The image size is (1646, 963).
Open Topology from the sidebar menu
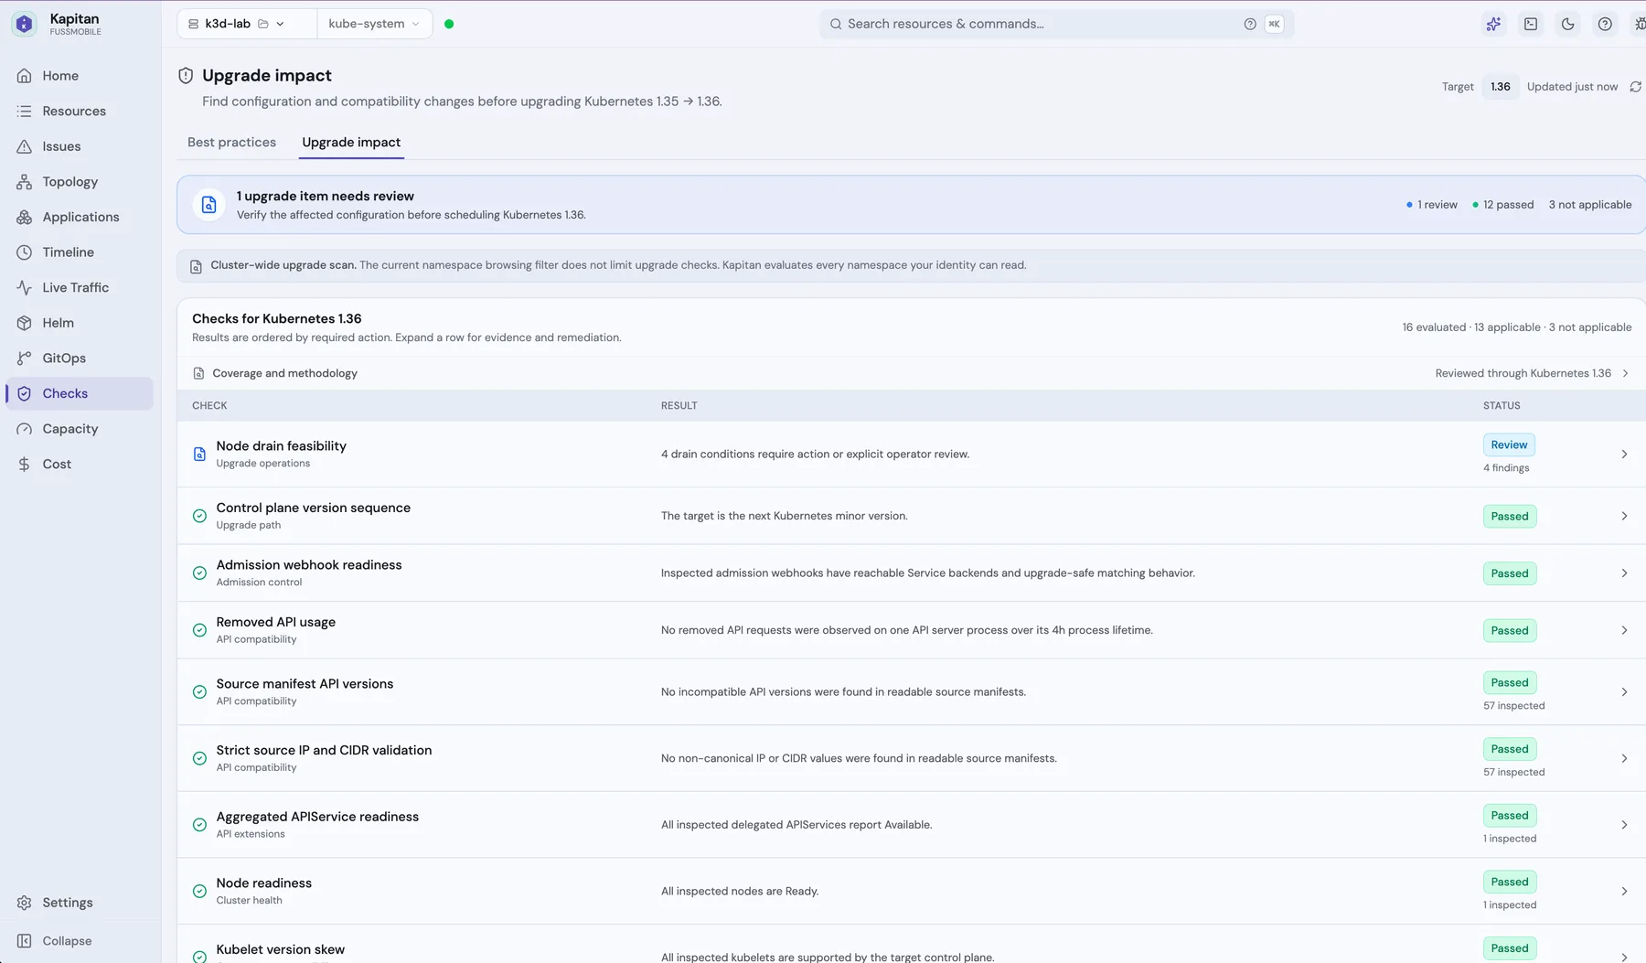point(80,182)
